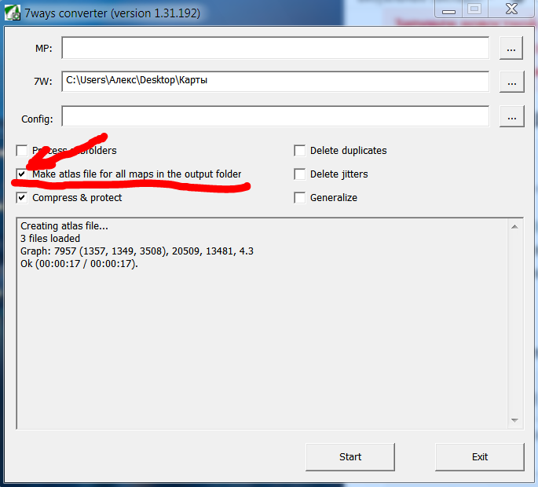This screenshot has width=538, height=487.
Task: Click the log scrollbar up arrow
Action: click(515, 226)
